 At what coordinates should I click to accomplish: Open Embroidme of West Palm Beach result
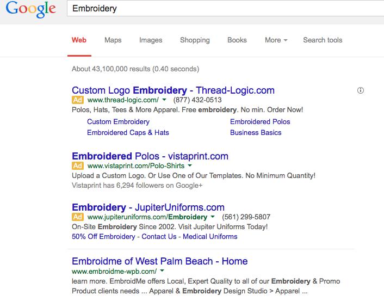159,261
